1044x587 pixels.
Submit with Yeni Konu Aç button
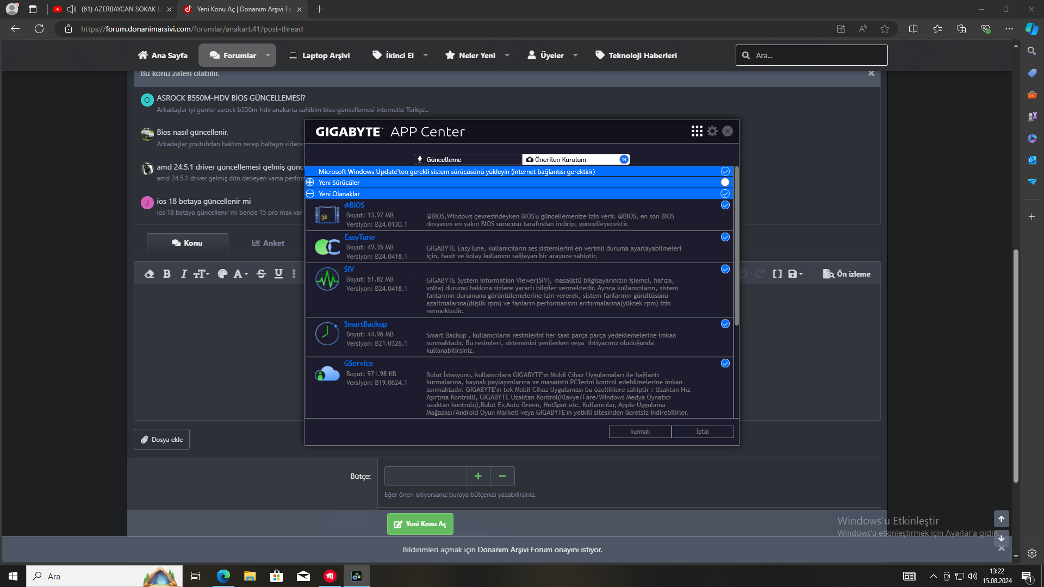pos(420,524)
